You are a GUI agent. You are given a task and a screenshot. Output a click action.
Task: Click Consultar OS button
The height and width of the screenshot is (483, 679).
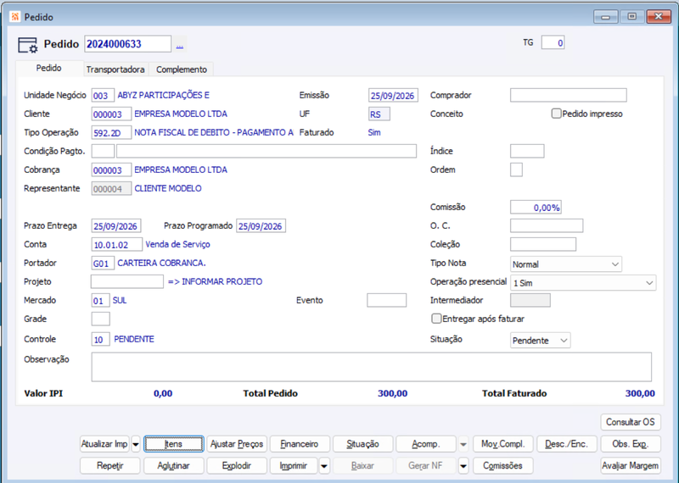(631, 422)
